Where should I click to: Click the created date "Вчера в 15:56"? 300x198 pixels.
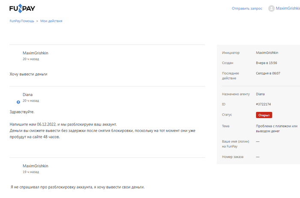click(267, 63)
